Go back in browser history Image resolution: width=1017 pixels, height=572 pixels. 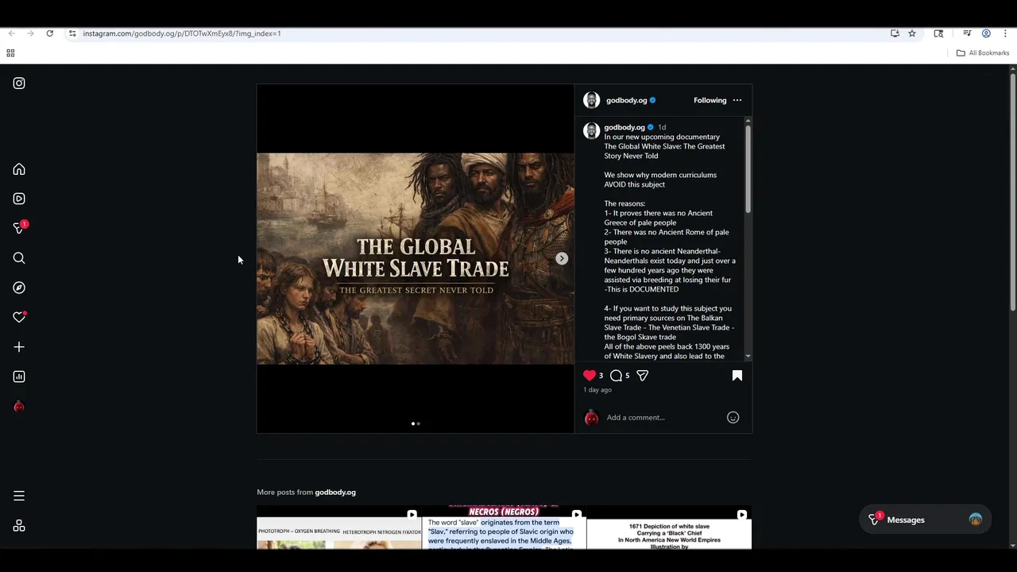point(11,33)
